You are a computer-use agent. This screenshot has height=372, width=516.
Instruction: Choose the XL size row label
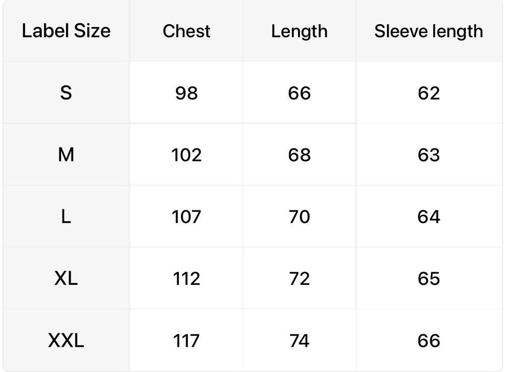[x=66, y=278]
